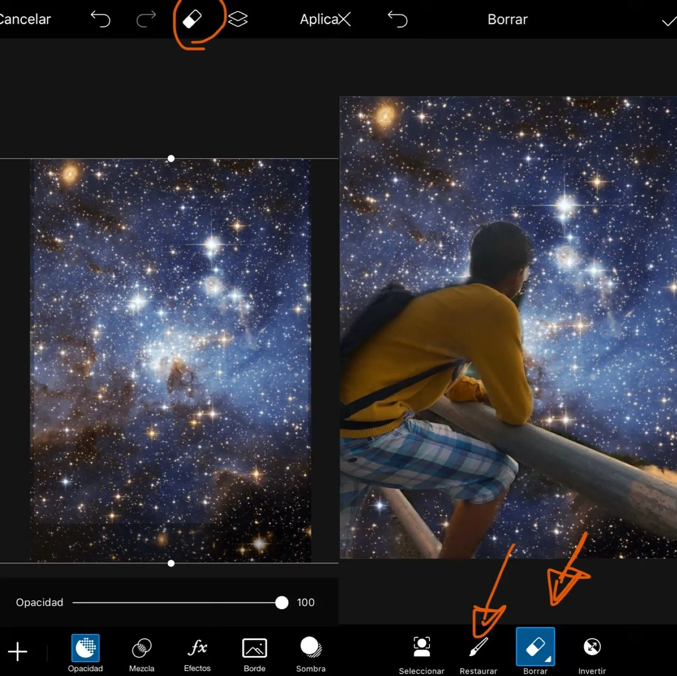Click the opacity value 100
The image size is (677, 676).
306,602
